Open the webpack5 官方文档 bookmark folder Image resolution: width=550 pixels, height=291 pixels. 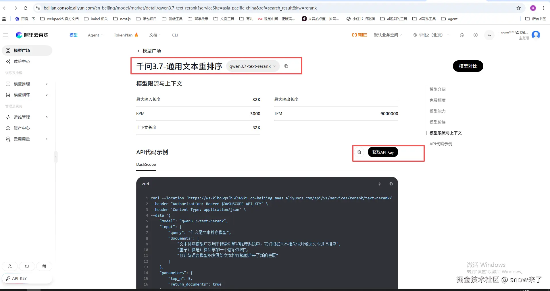click(59, 19)
